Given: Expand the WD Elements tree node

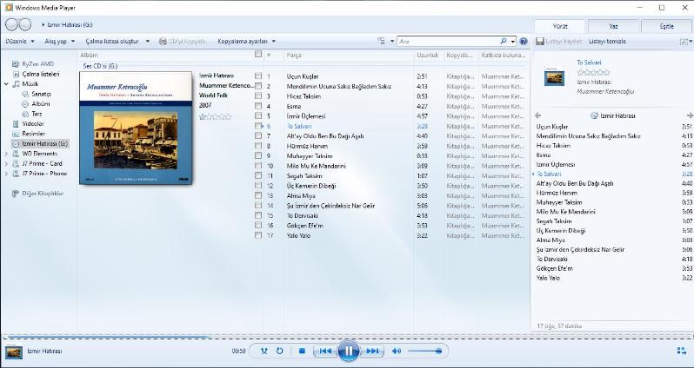Looking at the screenshot, I should (x=6, y=154).
